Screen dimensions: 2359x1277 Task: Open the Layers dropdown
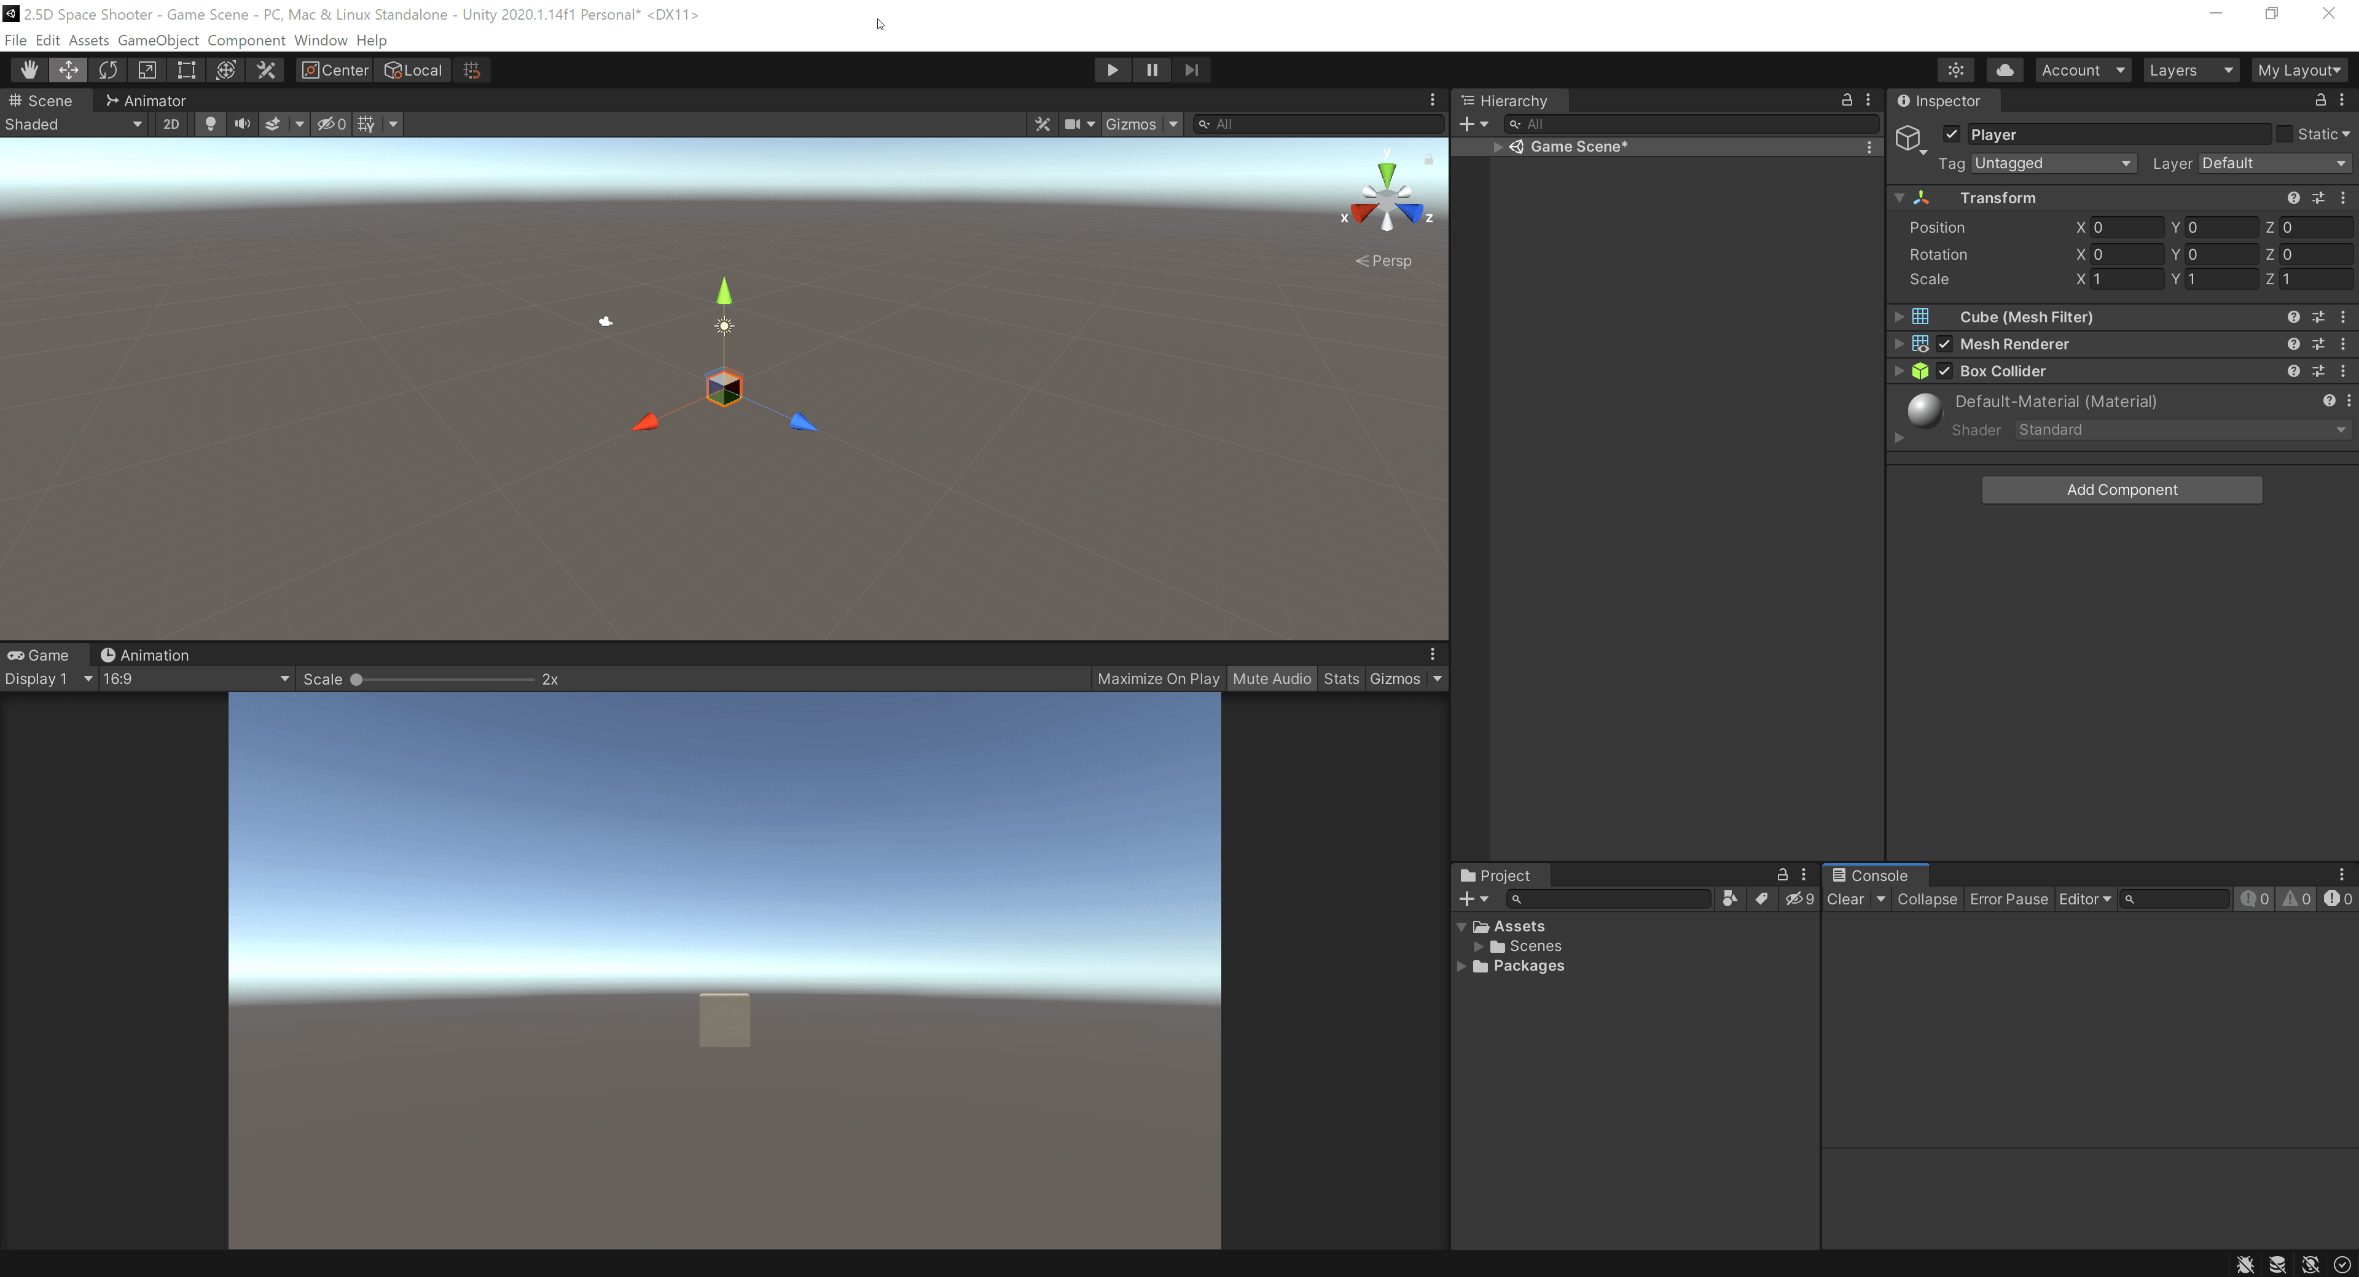coord(2191,69)
